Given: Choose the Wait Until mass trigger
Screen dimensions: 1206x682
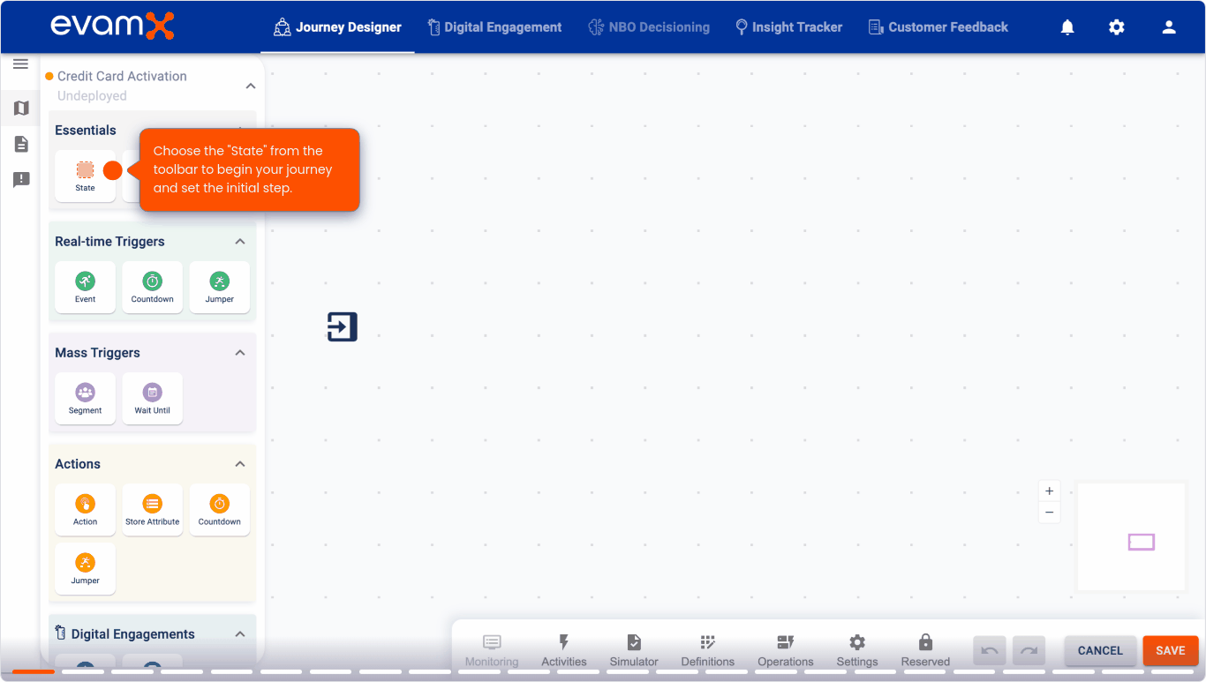Looking at the screenshot, I should tap(152, 399).
